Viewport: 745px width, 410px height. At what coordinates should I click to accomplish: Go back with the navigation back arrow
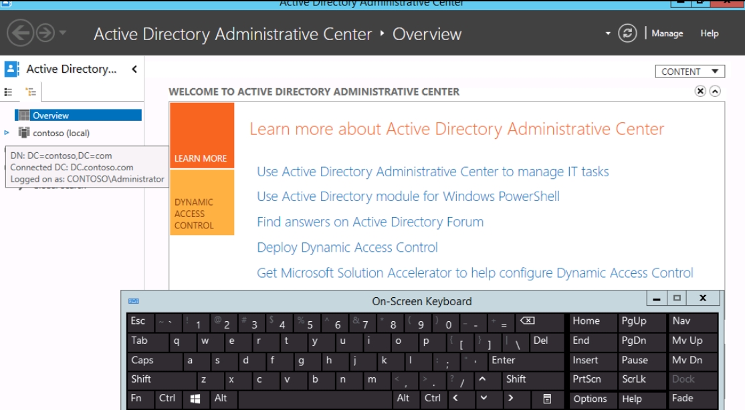20,33
